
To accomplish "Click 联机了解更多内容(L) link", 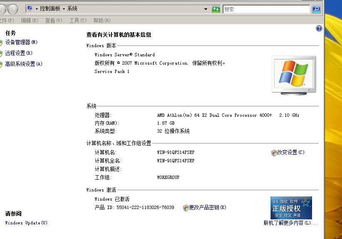I will tap(290, 223).
